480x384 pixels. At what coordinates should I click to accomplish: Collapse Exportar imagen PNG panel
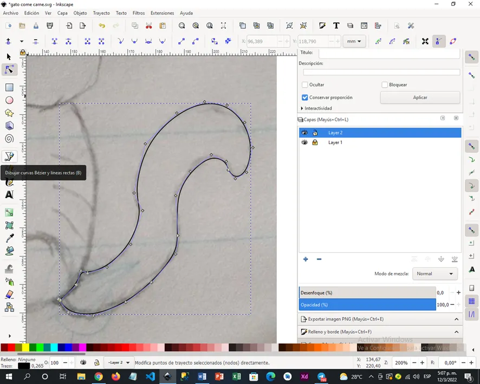[456, 319]
